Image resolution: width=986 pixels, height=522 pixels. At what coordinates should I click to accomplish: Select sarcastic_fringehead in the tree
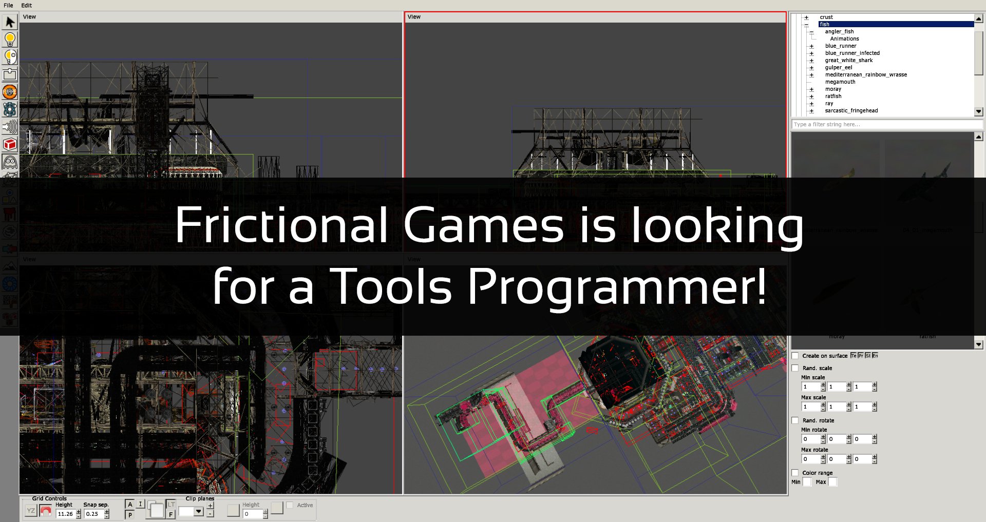coord(851,111)
